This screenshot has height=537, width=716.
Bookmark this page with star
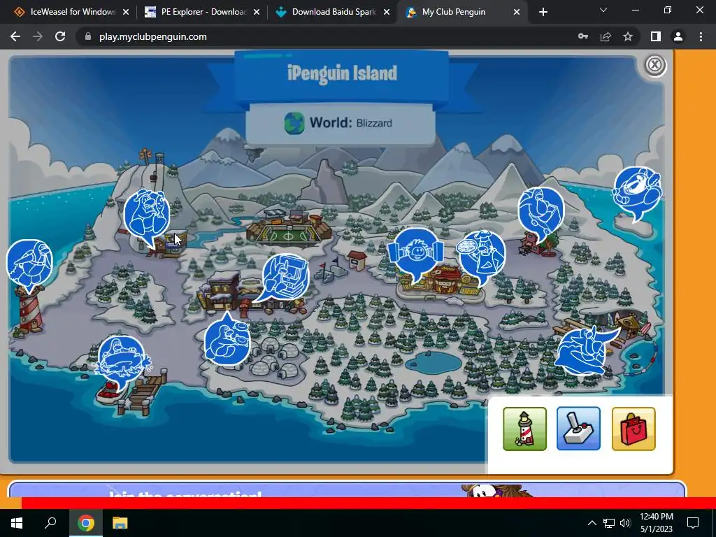tap(628, 36)
